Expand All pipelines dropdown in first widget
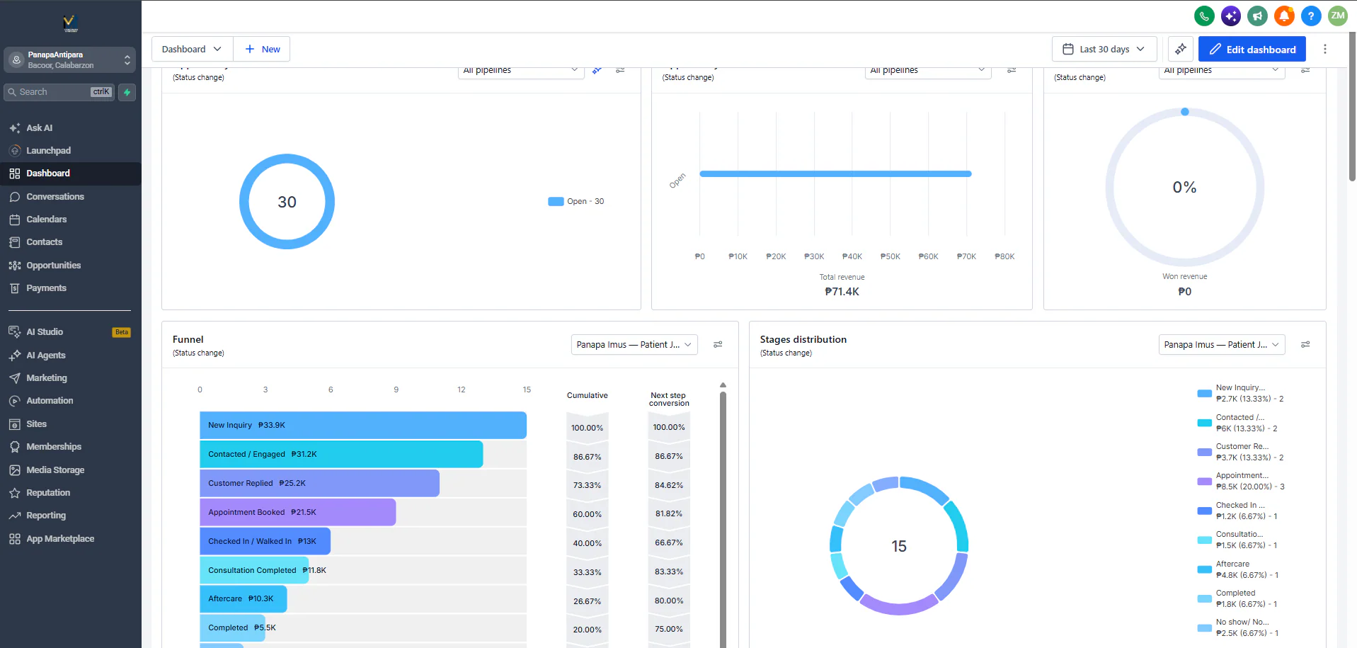 pos(520,71)
